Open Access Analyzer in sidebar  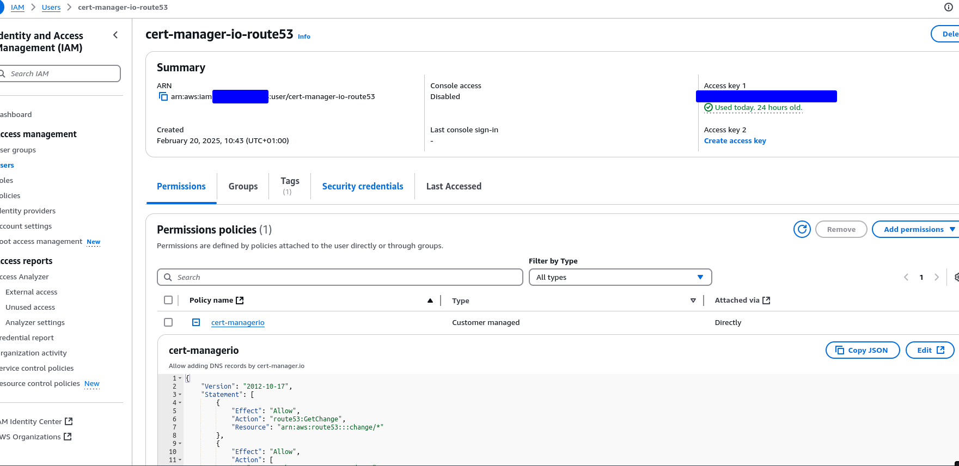25,277
